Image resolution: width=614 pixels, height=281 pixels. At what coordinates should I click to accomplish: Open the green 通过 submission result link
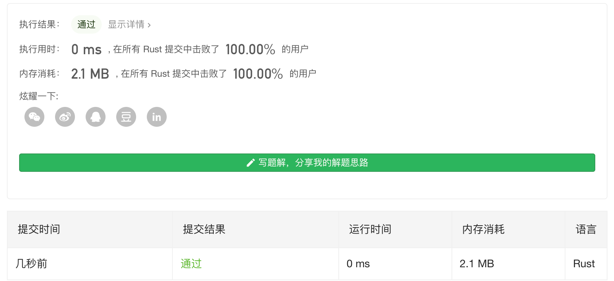(x=191, y=264)
